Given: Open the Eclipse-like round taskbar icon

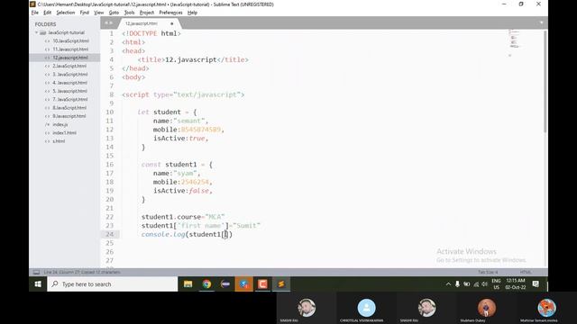Looking at the screenshot, I should 225,284.
